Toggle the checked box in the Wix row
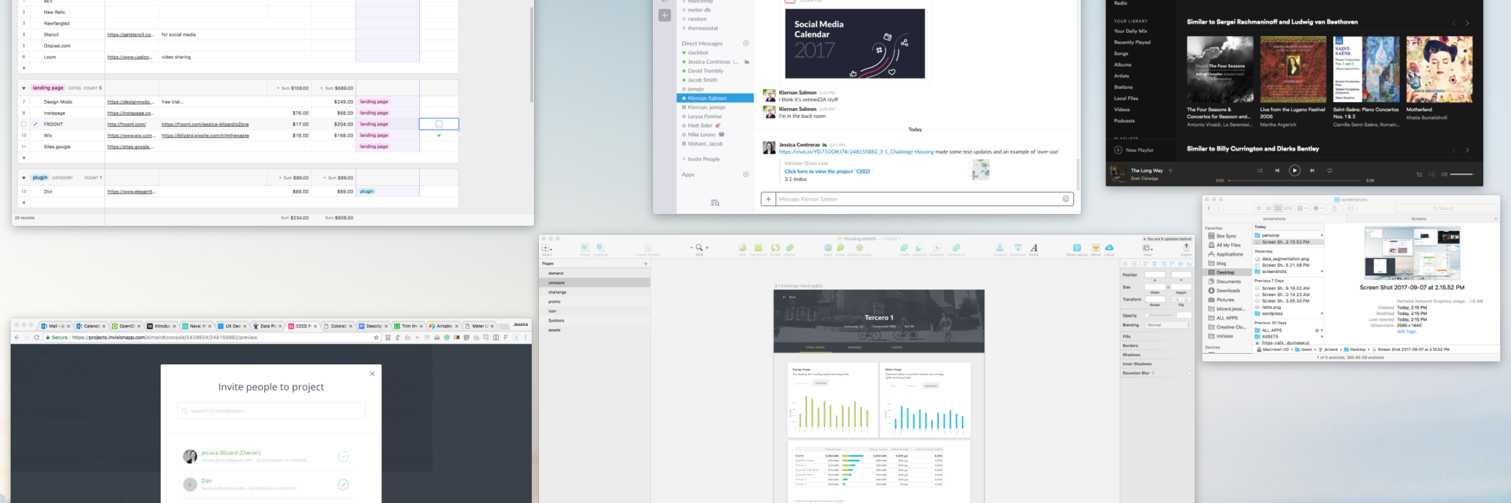Viewport: 1511px width, 503px height. coord(439,136)
